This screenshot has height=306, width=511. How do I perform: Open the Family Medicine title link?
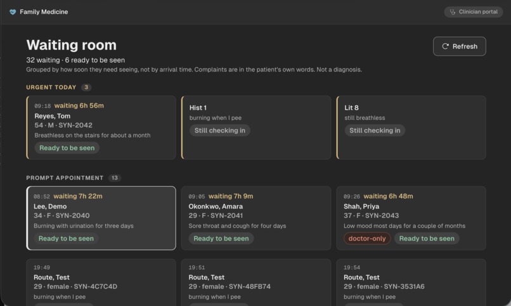coord(44,12)
